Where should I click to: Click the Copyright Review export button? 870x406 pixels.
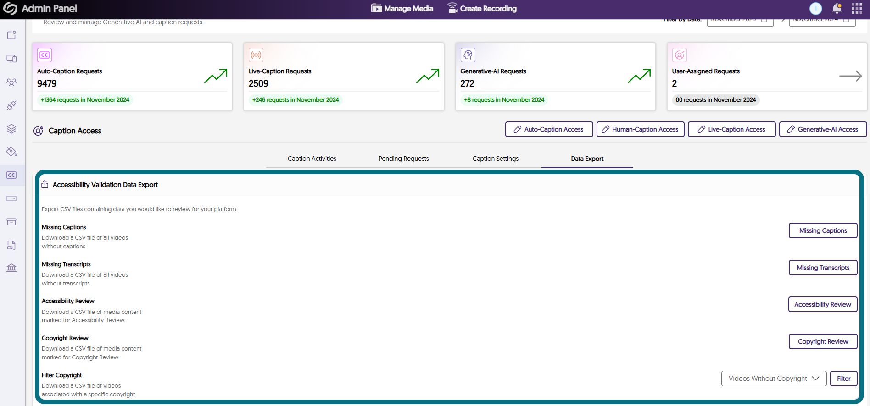823,341
